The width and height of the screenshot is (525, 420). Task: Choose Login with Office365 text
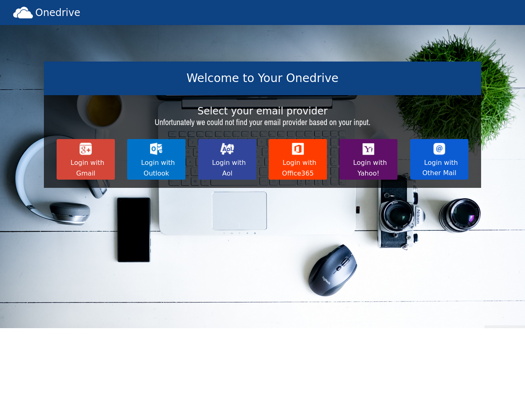(x=299, y=168)
